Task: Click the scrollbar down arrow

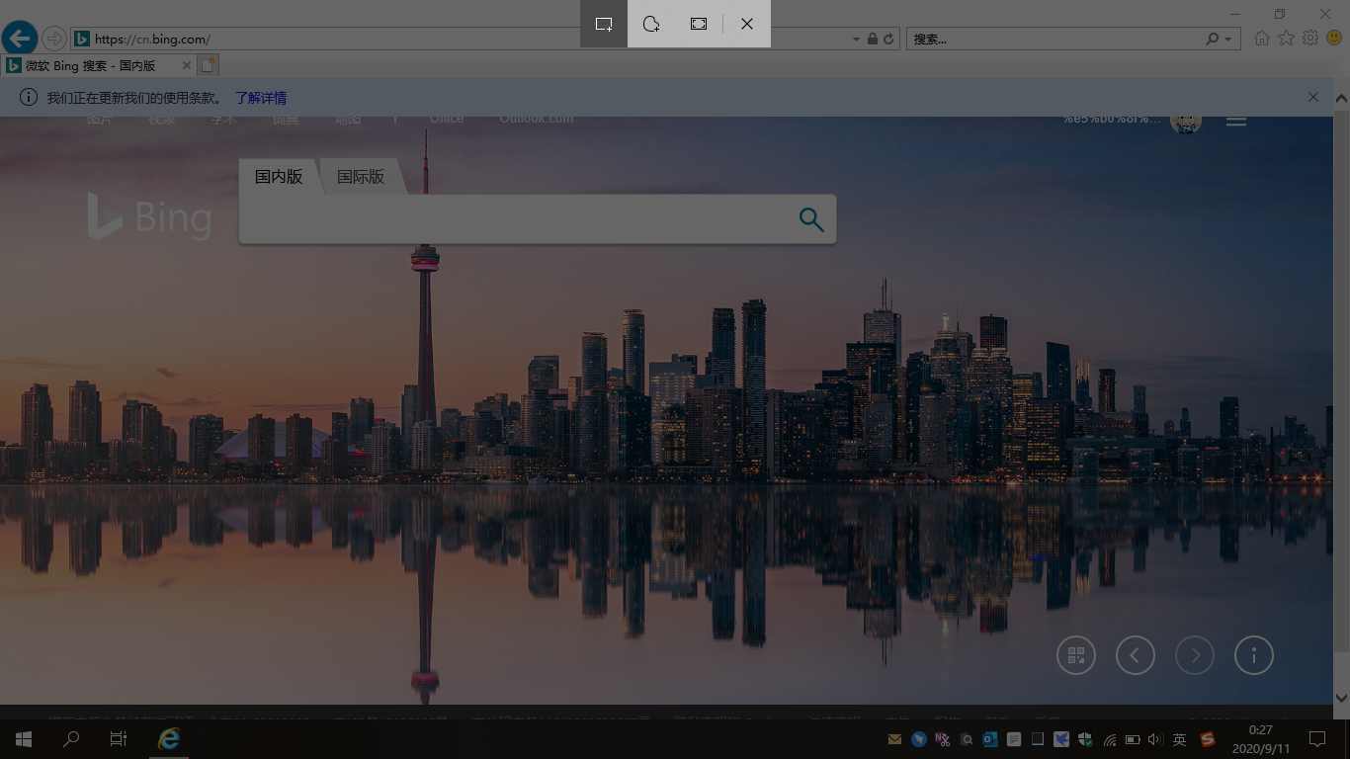Action: tap(1341, 697)
